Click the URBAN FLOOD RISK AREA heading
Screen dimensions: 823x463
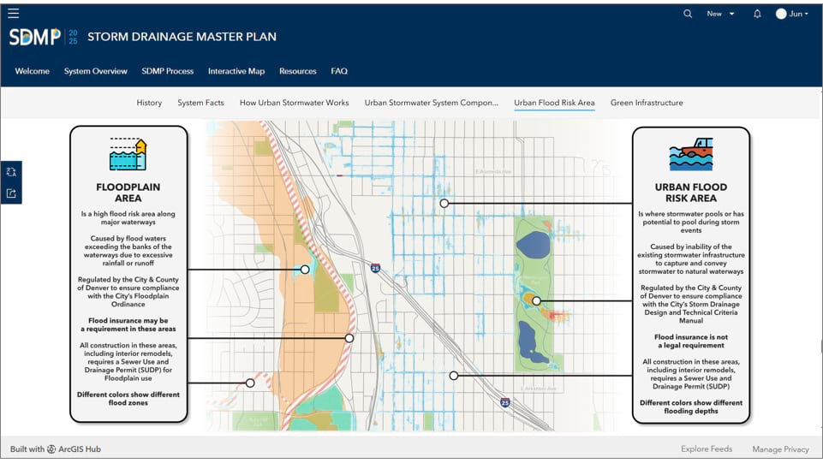pyautogui.click(x=691, y=193)
